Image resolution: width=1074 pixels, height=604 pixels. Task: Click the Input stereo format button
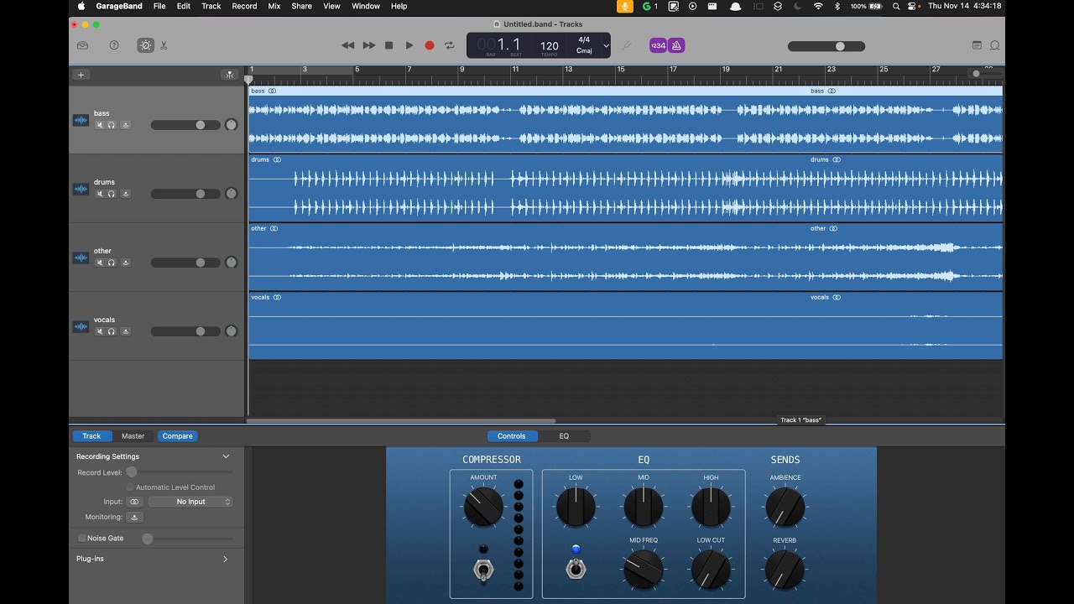(134, 502)
